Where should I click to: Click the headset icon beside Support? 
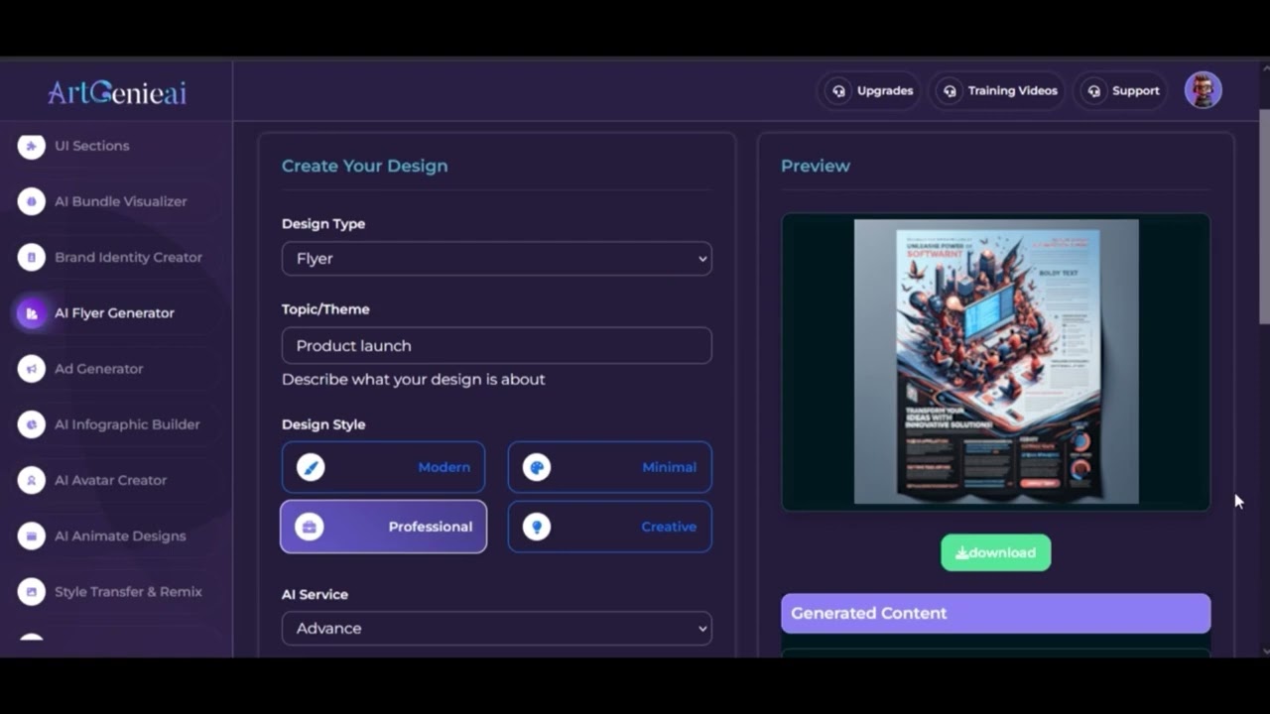point(1094,91)
